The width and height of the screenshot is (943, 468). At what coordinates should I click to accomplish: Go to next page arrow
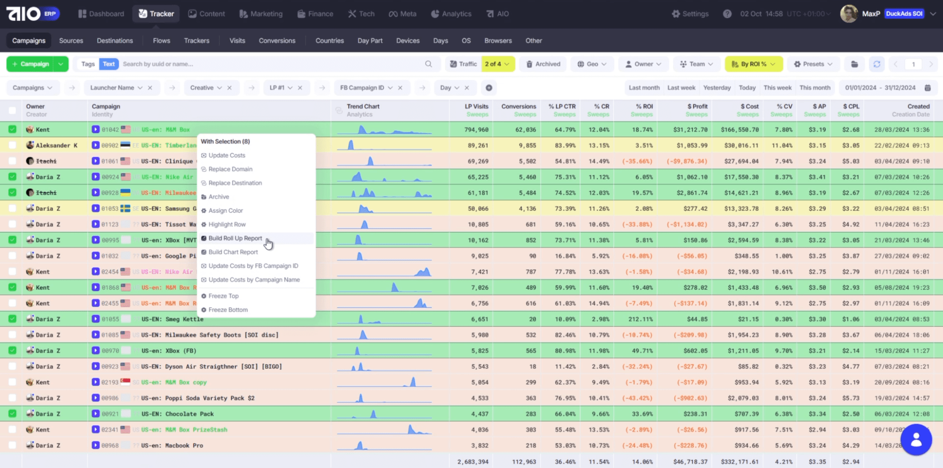click(x=931, y=64)
